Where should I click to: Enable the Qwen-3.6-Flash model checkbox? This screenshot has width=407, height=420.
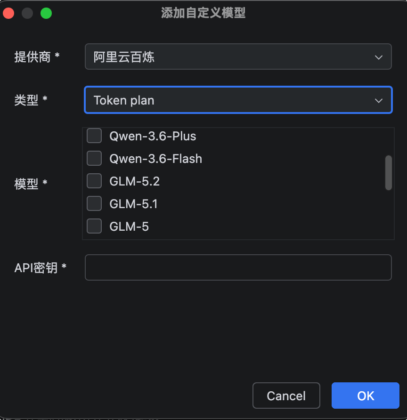94,158
